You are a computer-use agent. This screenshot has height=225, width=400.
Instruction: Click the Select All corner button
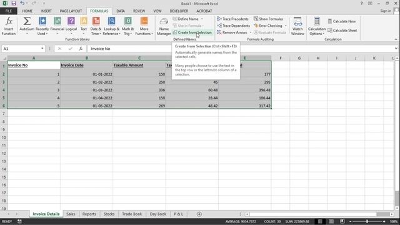[x=4, y=58]
